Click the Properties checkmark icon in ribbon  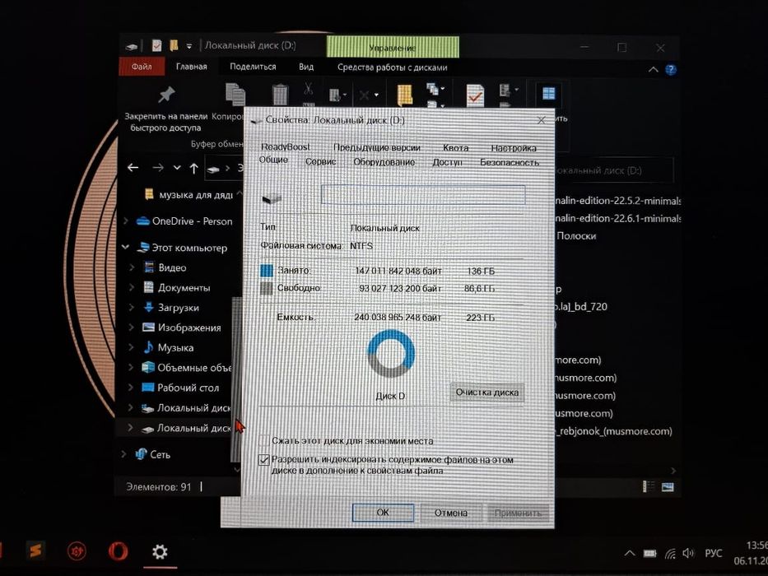pos(475,95)
